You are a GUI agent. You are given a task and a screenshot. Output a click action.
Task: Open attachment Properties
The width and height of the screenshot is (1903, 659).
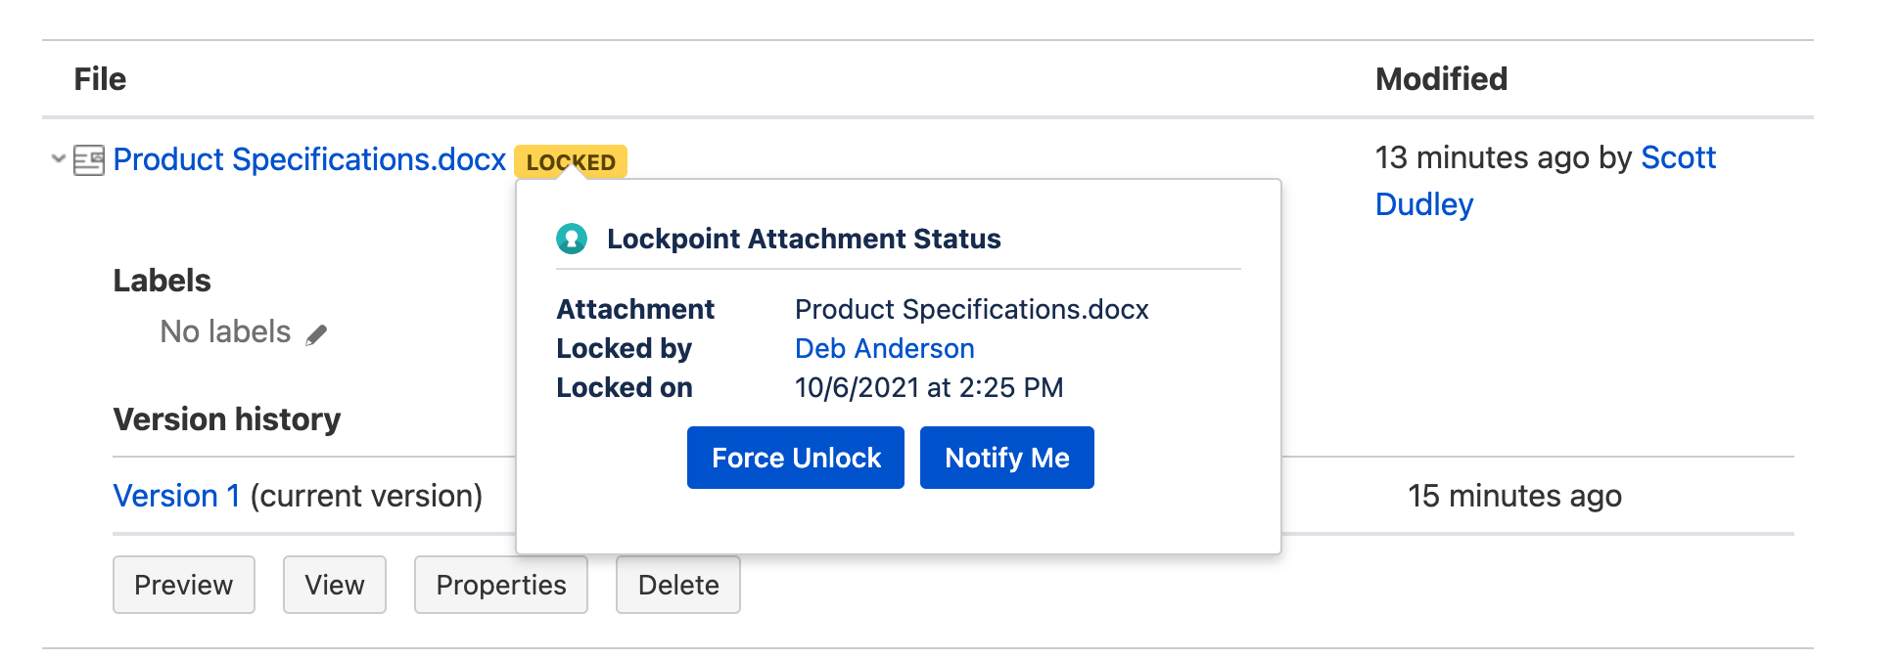[501, 585]
